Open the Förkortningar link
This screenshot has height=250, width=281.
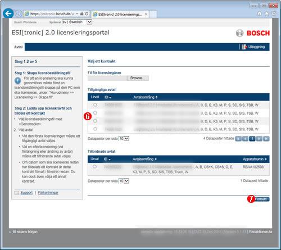pos(48,193)
